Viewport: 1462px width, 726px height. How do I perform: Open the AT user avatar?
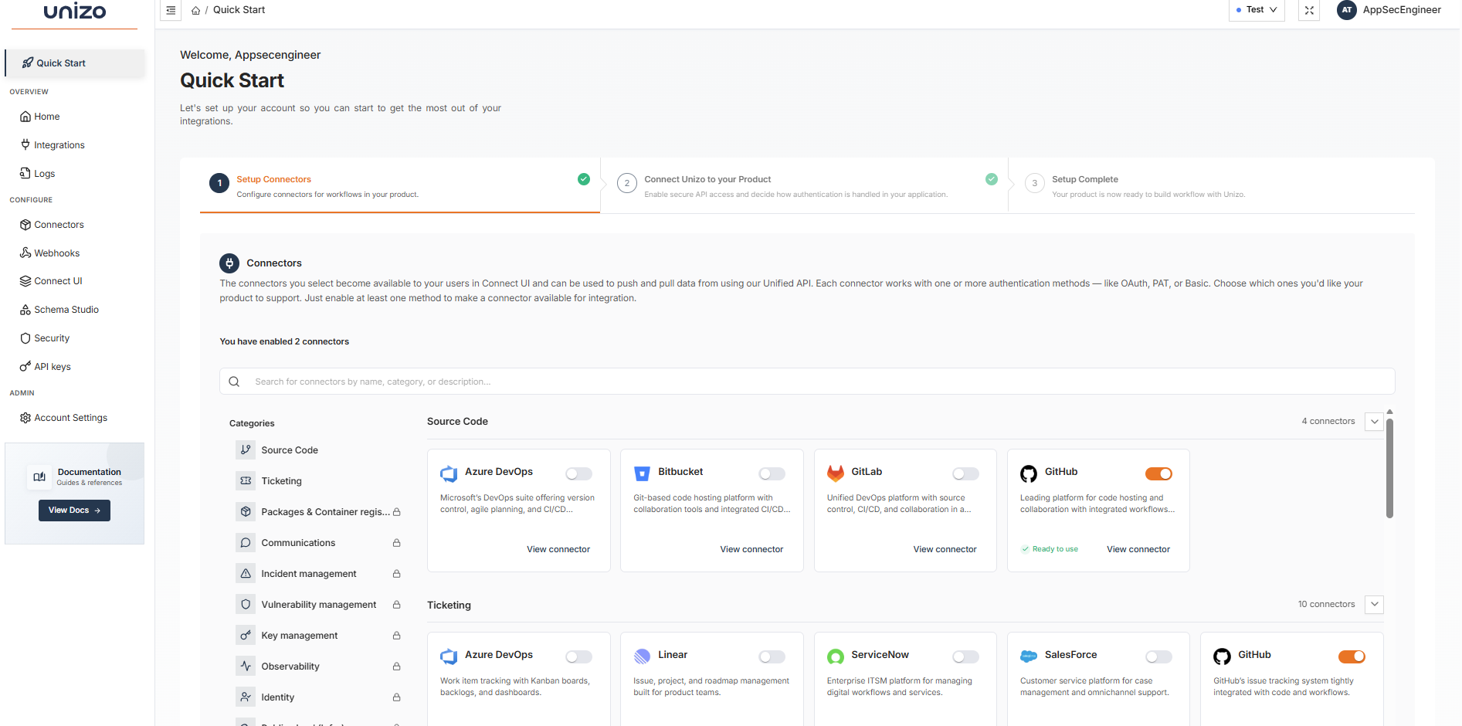point(1347,10)
